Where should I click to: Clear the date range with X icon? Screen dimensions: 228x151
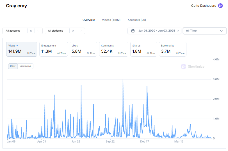pyautogui.click(x=178, y=31)
